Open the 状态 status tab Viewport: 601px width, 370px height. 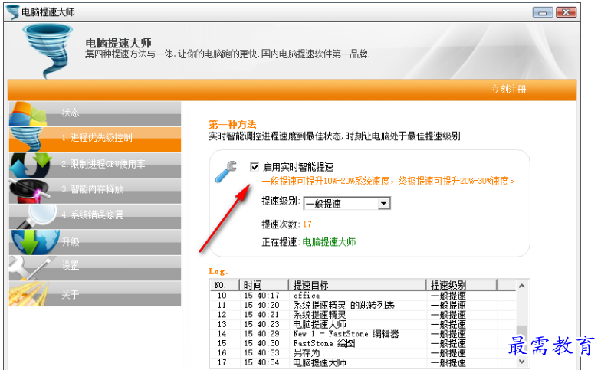click(x=95, y=113)
